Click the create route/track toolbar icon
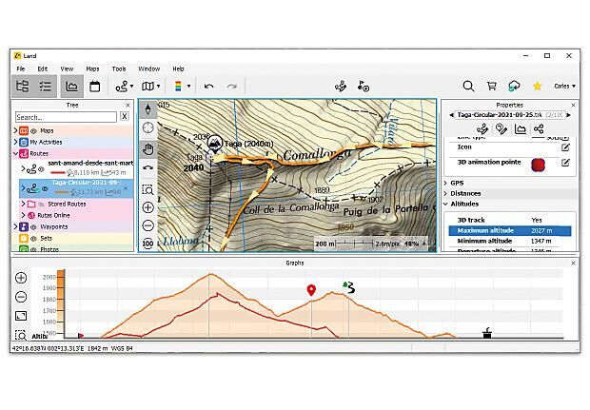This screenshot has width=590, height=410. [122, 87]
